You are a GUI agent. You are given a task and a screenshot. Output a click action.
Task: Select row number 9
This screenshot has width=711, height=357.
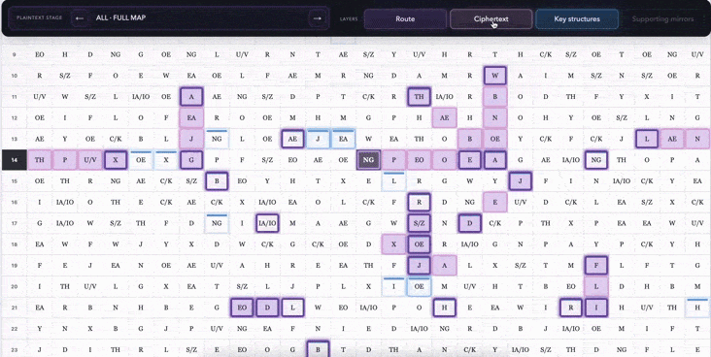[14, 55]
